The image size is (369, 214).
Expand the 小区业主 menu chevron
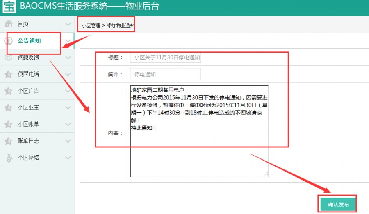[68, 108]
